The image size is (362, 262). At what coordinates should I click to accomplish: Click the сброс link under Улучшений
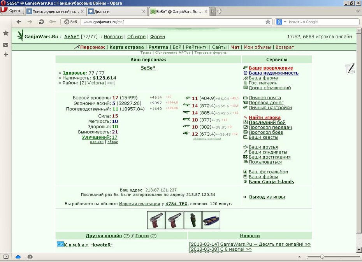tap(112, 142)
